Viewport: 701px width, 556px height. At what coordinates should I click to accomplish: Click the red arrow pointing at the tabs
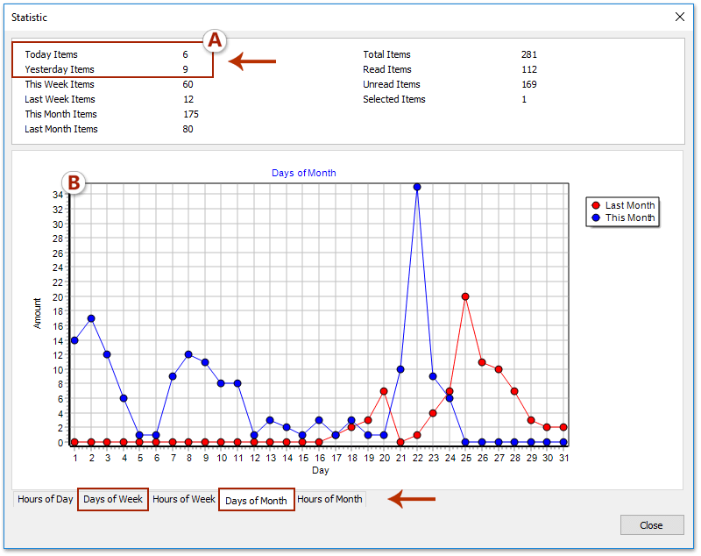pos(412,500)
